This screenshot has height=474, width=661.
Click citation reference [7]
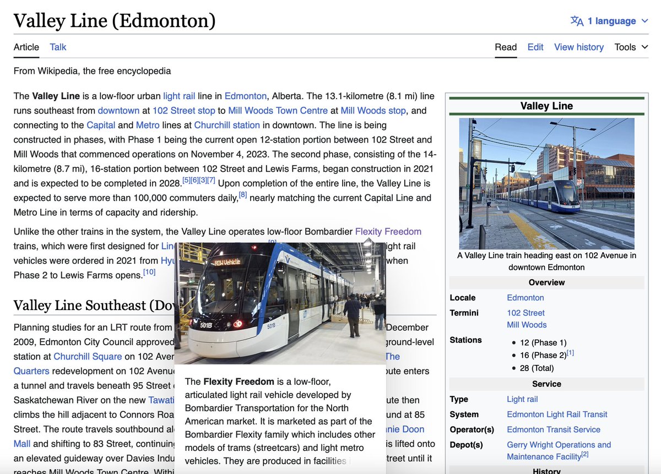pyautogui.click(x=211, y=181)
